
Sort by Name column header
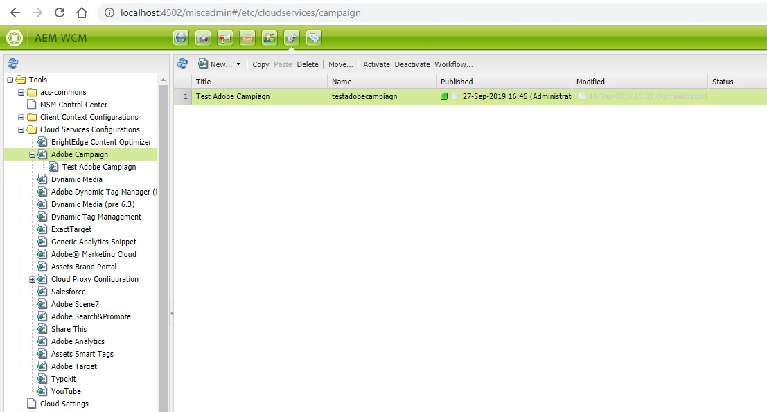382,82
